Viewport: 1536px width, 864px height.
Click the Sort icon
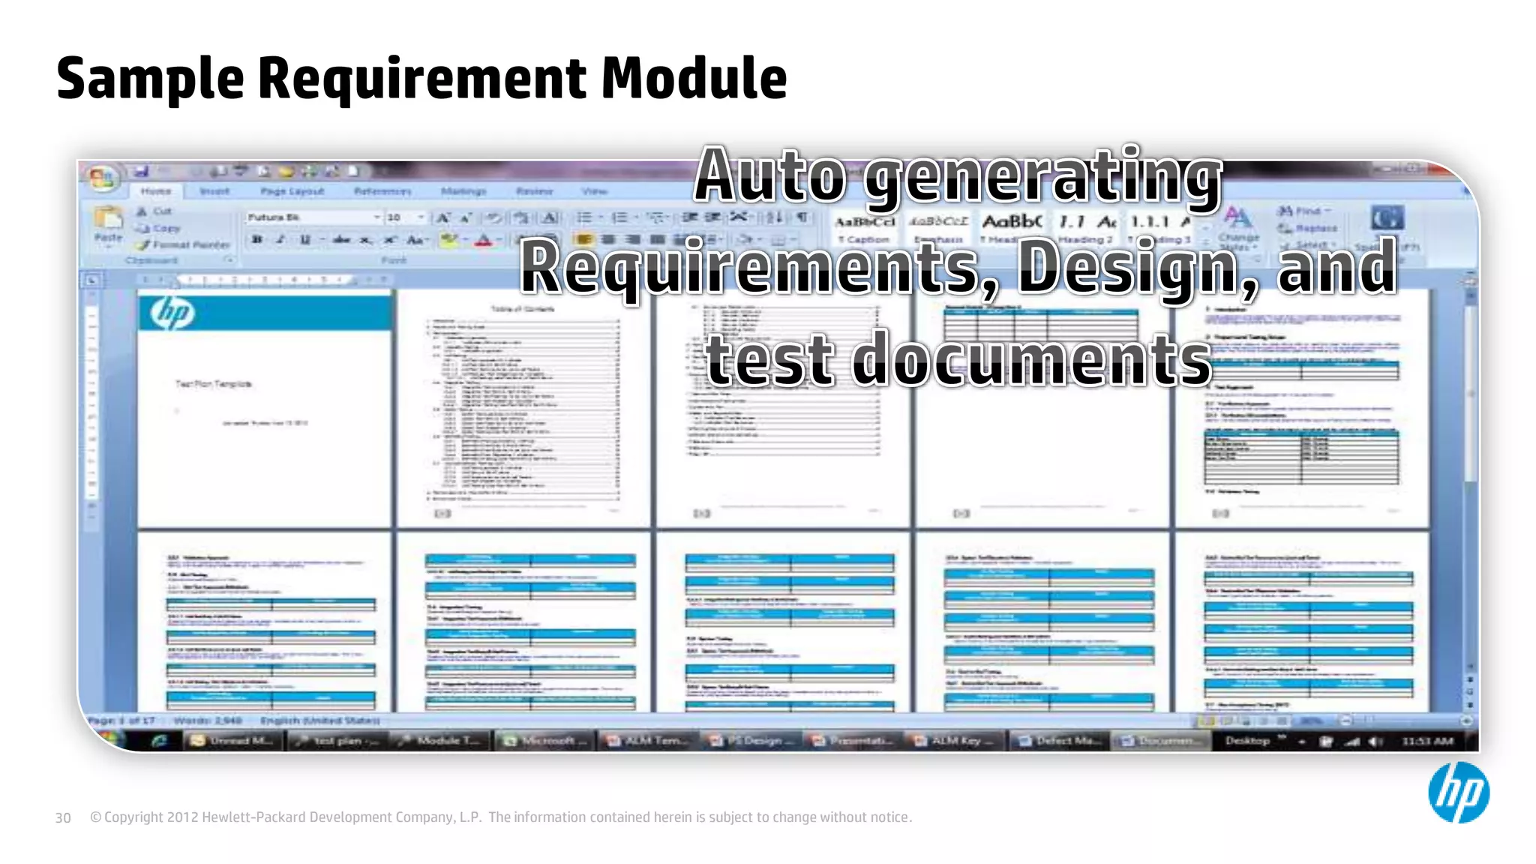point(775,217)
